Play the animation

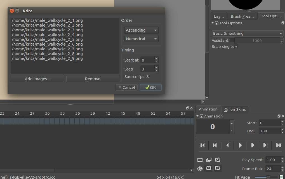coord(240,145)
